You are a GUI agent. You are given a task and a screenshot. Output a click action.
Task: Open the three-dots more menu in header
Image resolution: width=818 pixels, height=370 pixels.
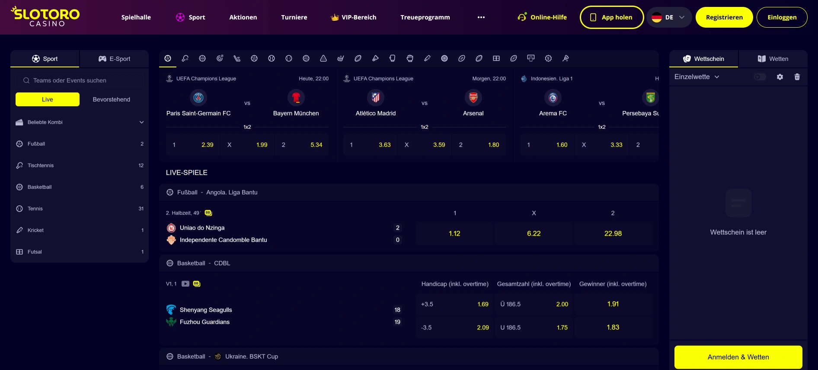coord(481,17)
